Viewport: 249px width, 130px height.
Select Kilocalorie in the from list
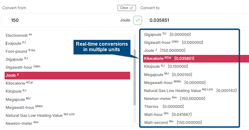(x=19, y=83)
